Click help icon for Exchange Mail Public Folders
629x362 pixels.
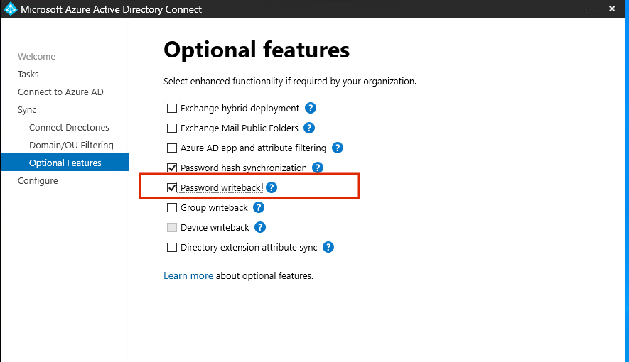pyautogui.click(x=309, y=128)
